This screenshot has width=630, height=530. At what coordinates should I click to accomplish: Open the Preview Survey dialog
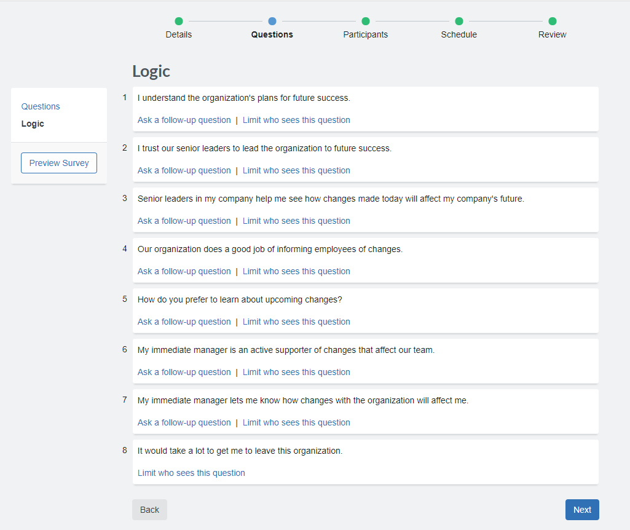point(58,162)
